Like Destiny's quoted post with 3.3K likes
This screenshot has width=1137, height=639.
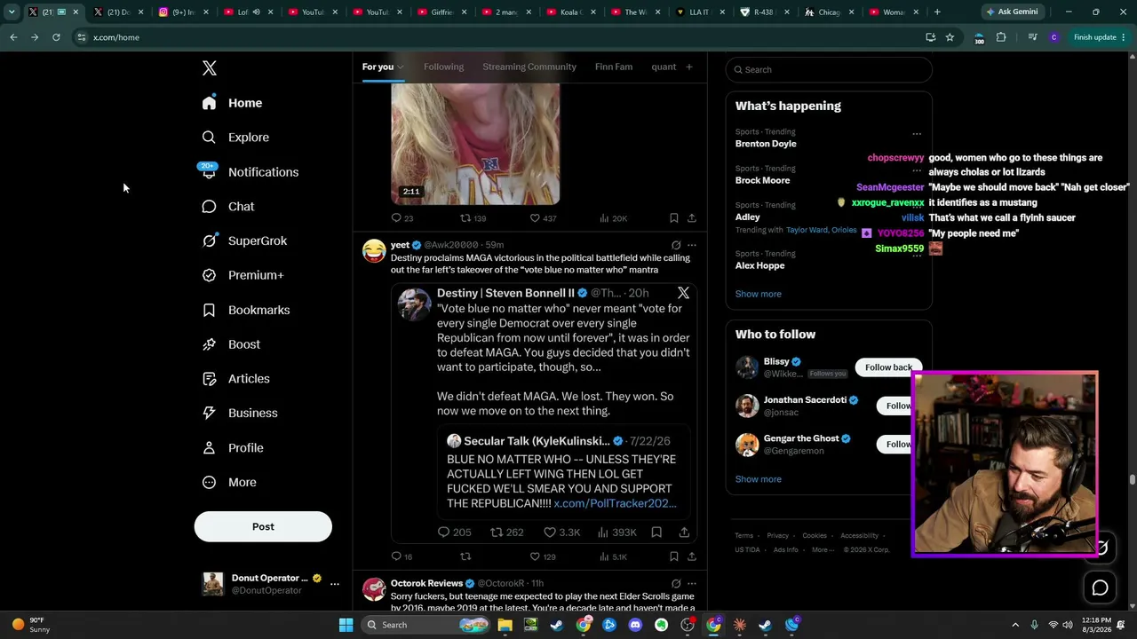tap(561, 532)
